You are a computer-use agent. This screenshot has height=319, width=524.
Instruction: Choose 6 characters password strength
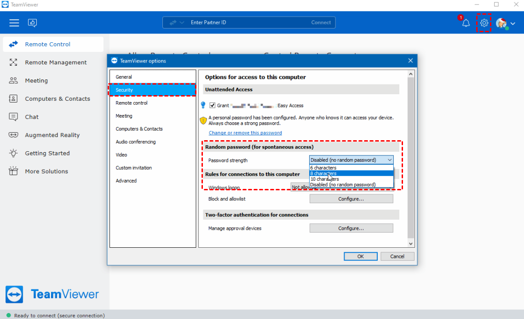(x=351, y=168)
